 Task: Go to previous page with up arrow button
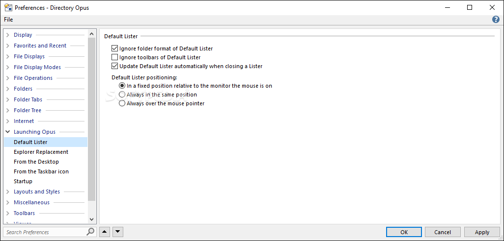coord(105,232)
